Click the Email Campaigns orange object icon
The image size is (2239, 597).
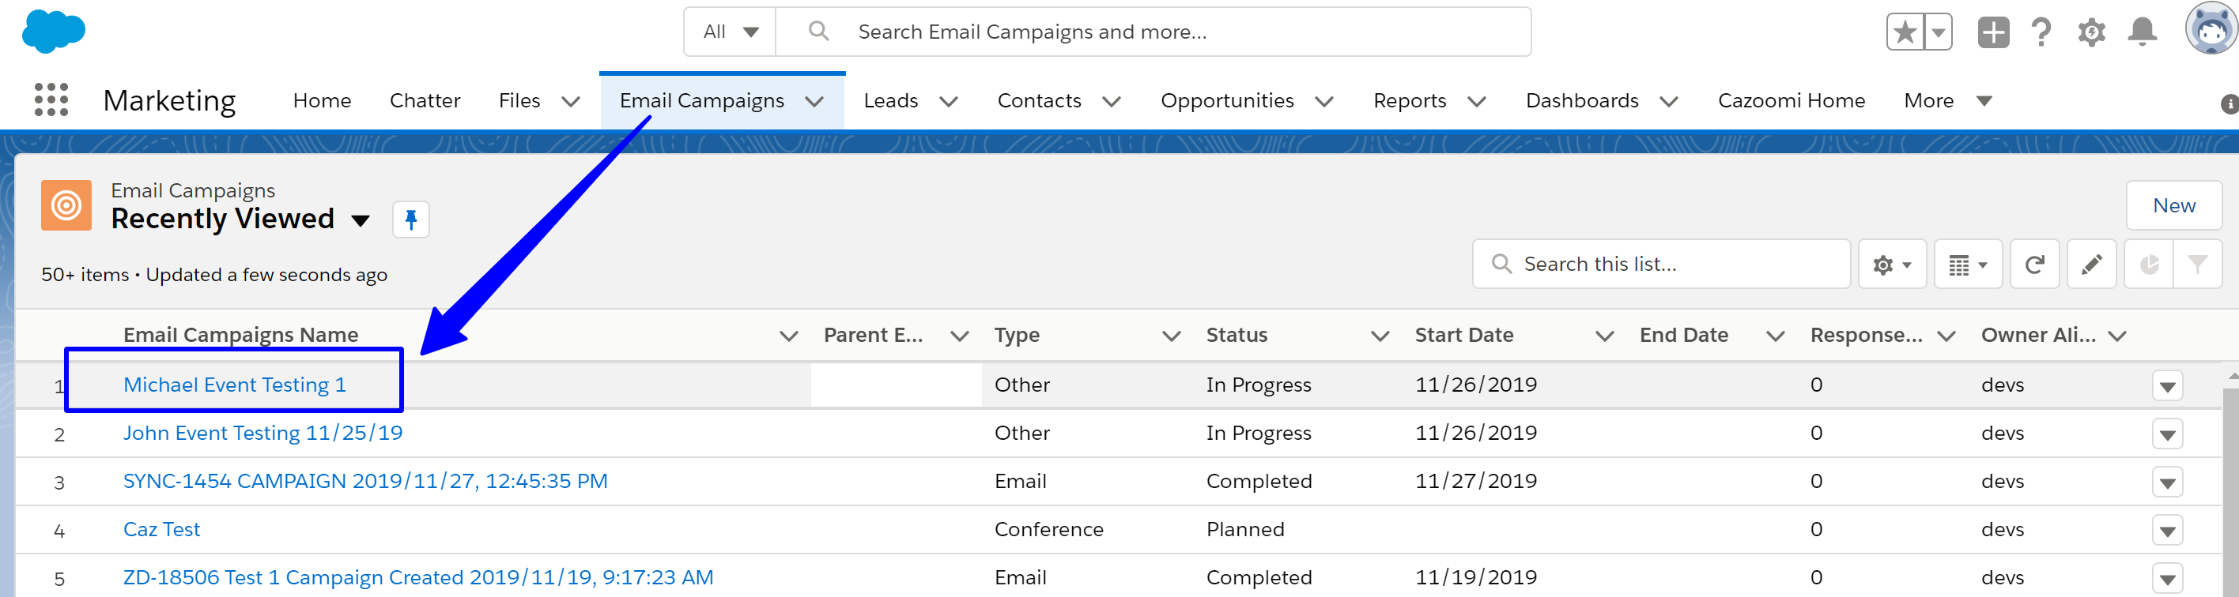[x=66, y=205]
